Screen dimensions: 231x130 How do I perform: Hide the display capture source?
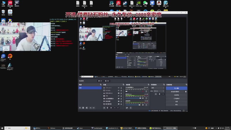119,104
